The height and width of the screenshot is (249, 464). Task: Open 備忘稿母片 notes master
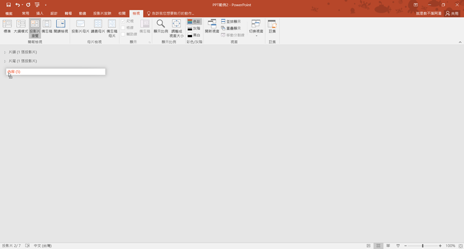[112, 28]
